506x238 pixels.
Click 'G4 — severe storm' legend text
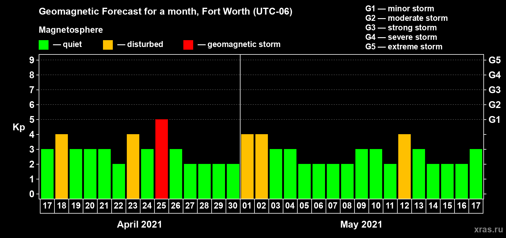click(401, 37)
